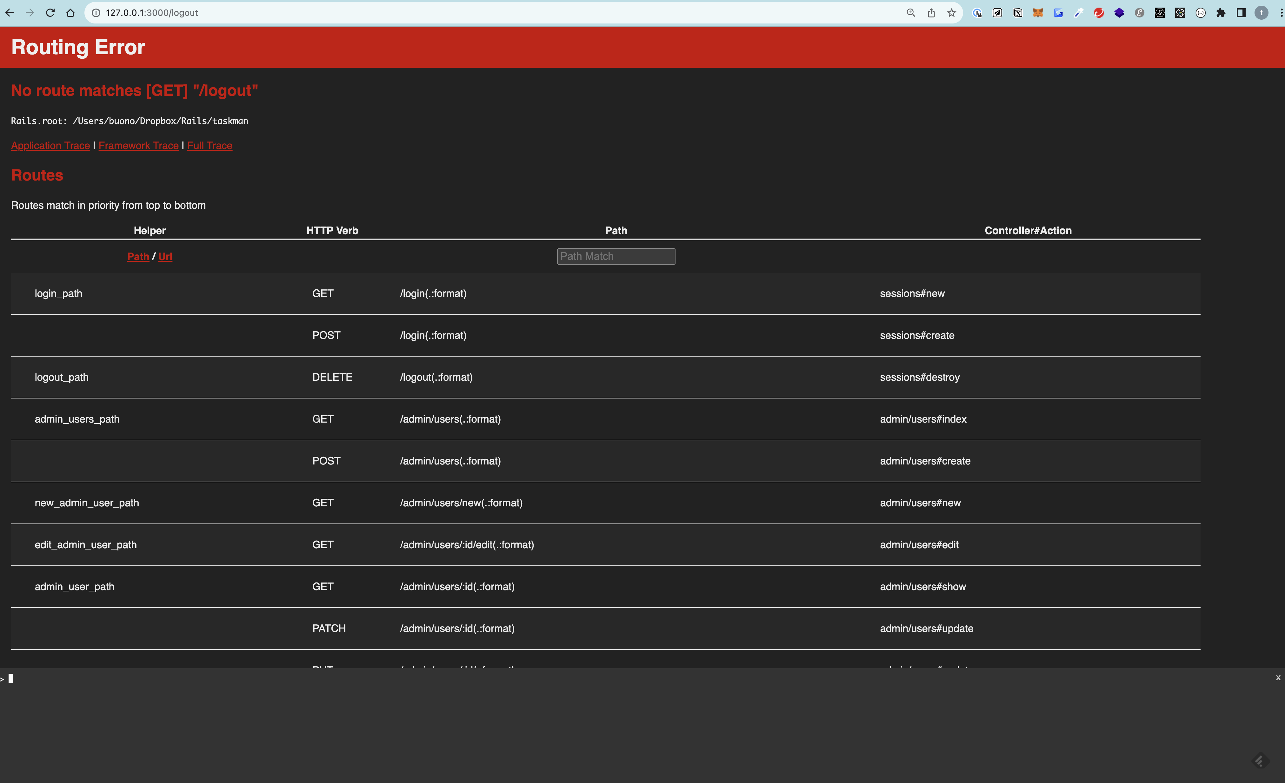The width and height of the screenshot is (1285, 783).
Task: Click the HTTP Verb column header
Action: (x=332, y=230)
